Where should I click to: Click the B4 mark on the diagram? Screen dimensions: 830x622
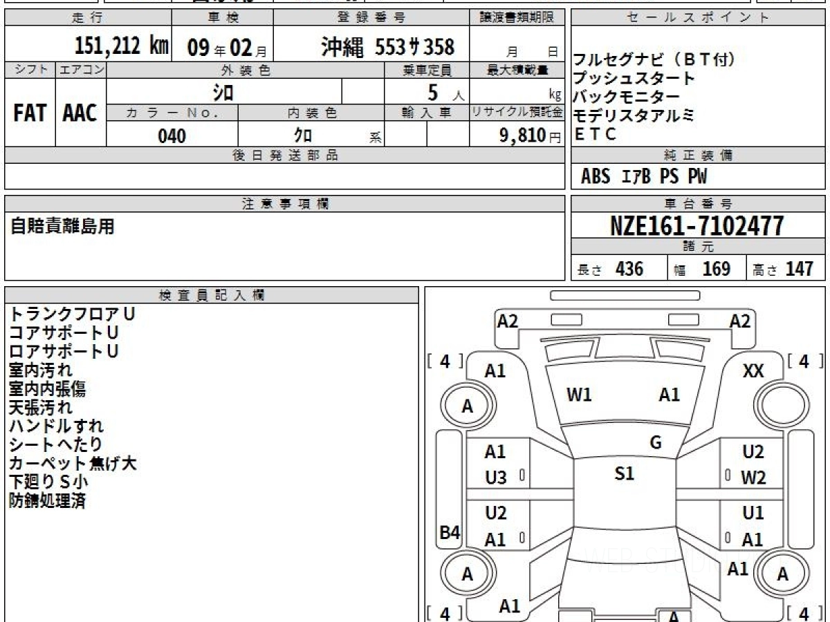[x=450, y=533]
